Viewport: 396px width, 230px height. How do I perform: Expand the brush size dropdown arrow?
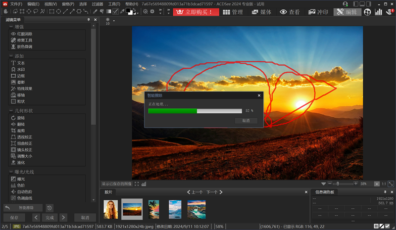tap(114, 21)
